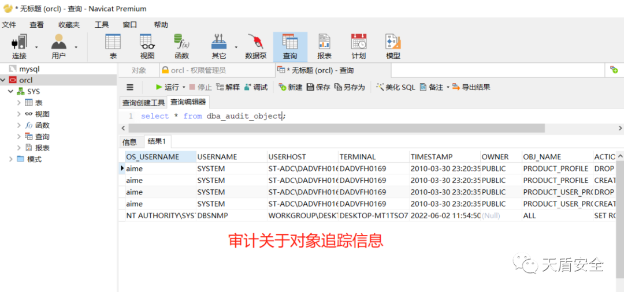The height and width of the screenshot is (292, 624).
Task: Expand the 表 tables tree node
Action: [x=19, y=103]
